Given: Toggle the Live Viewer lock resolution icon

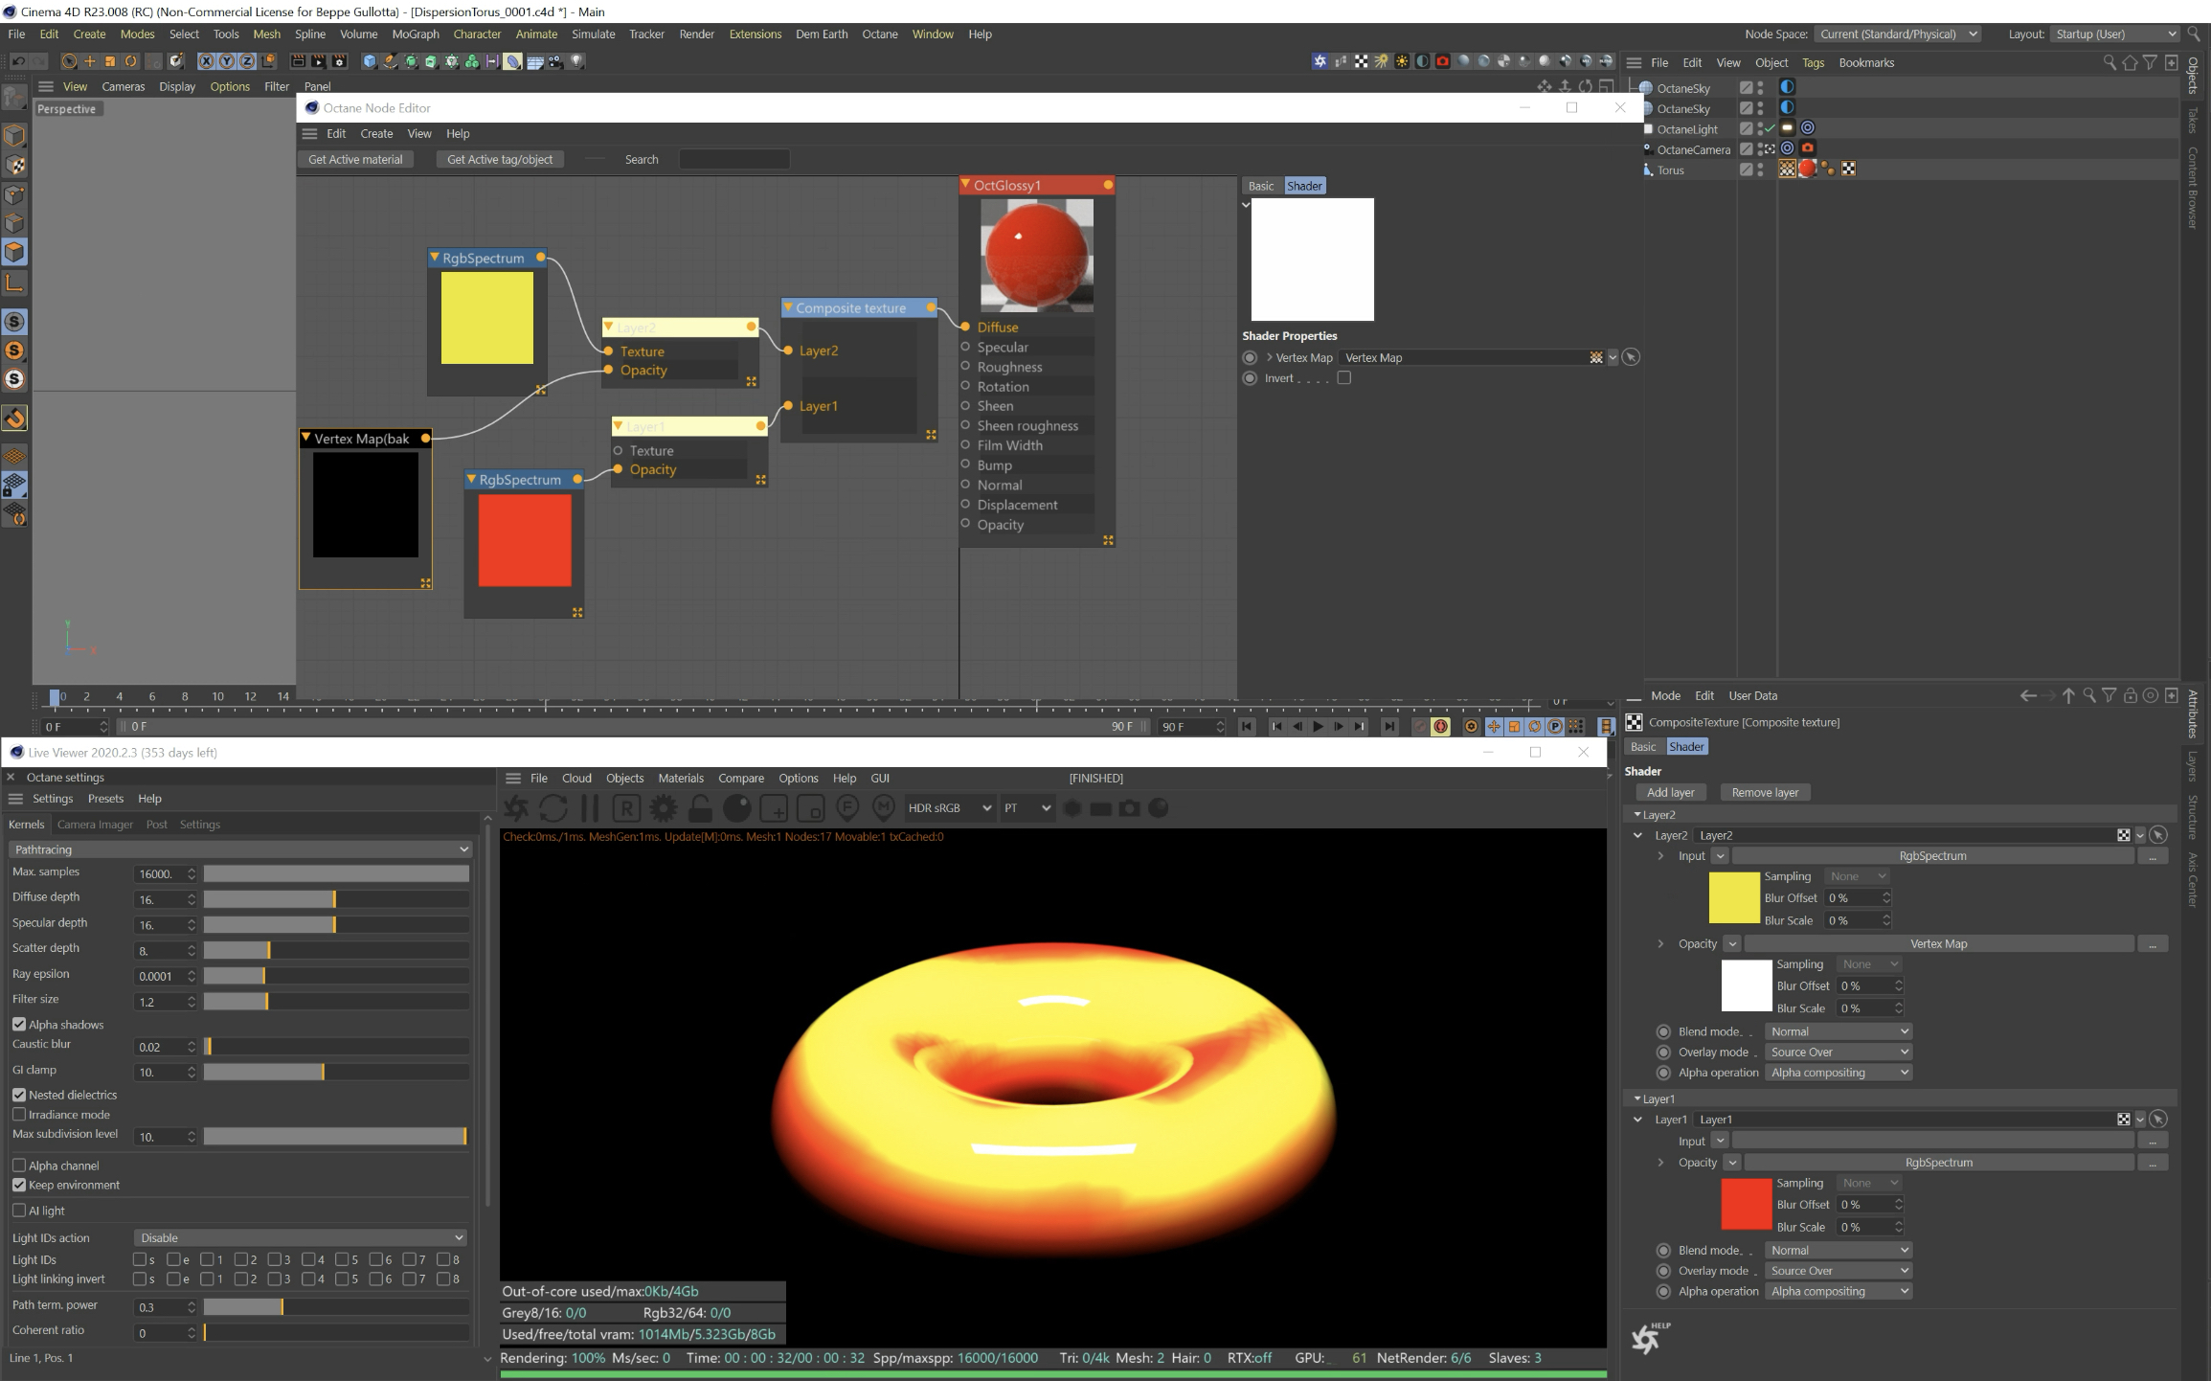Looking at the screenshot, I should [x=700, y=808].
